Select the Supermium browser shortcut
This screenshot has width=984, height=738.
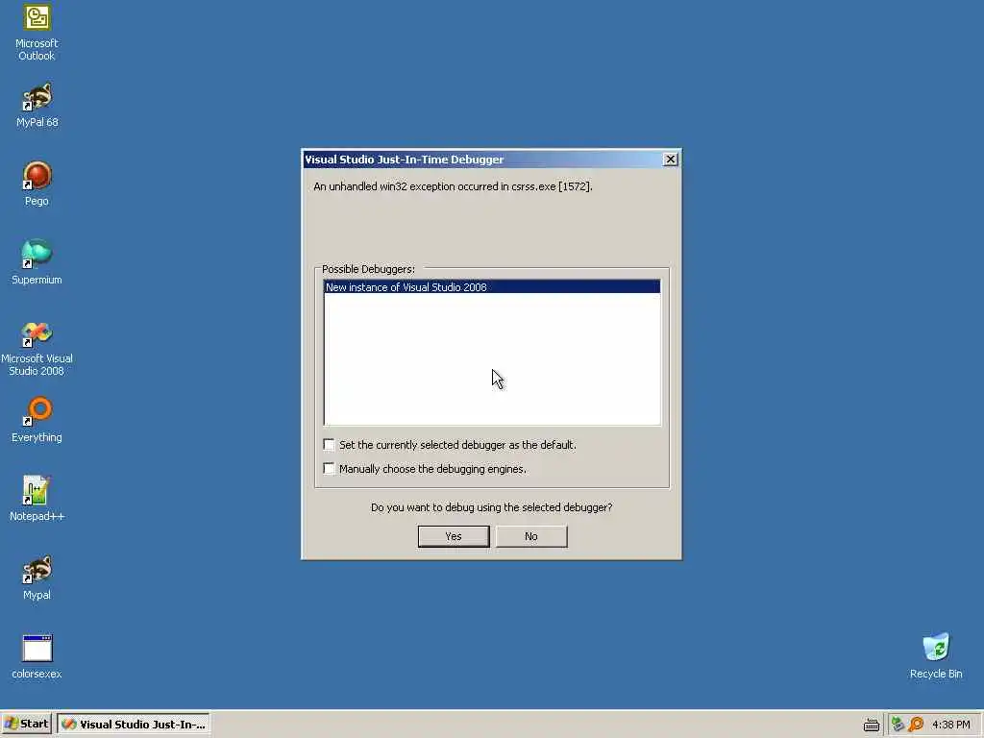[37, 263]
